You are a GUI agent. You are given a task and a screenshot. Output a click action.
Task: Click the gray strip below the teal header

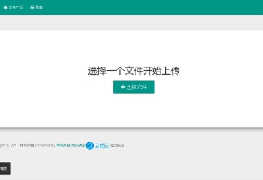[133, 22]
